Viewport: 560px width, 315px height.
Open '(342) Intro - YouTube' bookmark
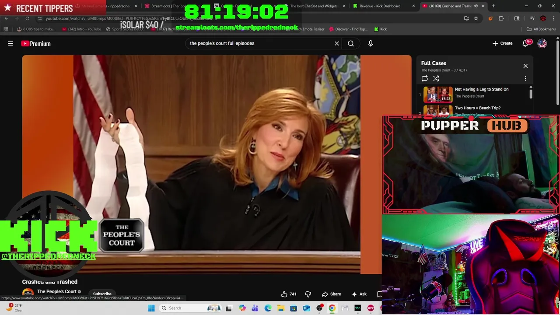point(81,29)
